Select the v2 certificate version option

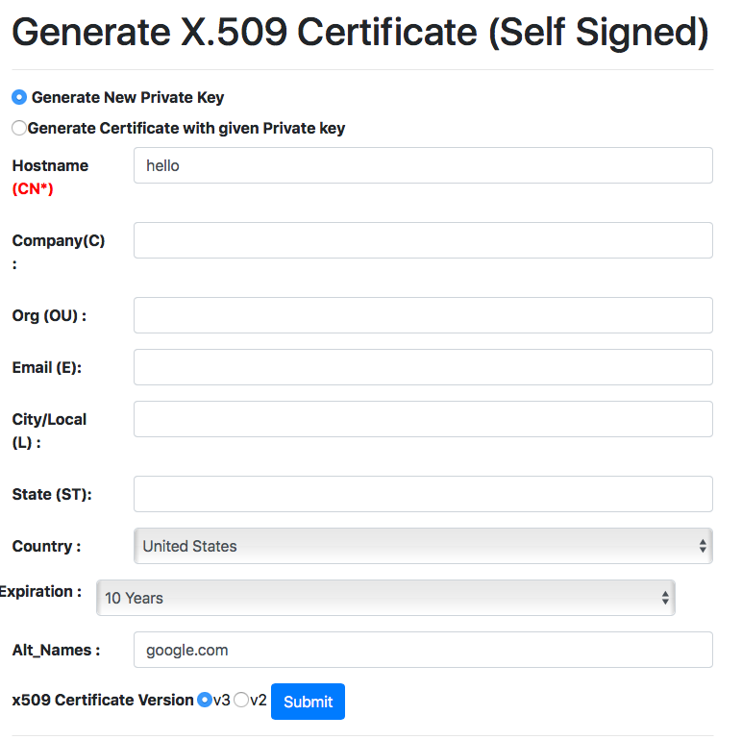[241, 700]
